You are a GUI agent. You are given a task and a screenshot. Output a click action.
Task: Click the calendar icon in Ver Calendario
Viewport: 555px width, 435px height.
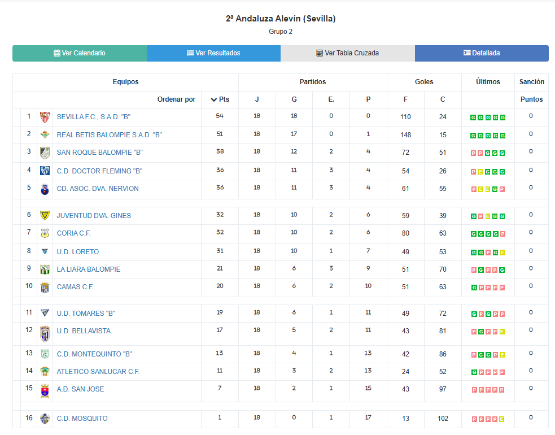[56, 53]
